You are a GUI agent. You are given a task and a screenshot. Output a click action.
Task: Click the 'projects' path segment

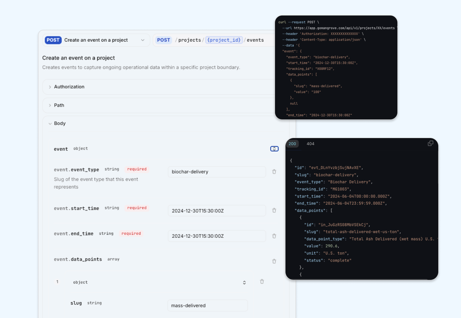190,40
